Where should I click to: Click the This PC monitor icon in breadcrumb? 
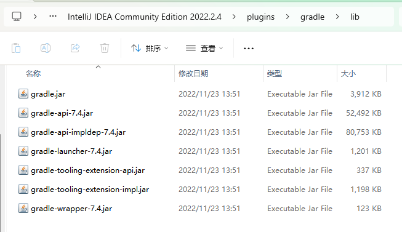tap(17, 17)
